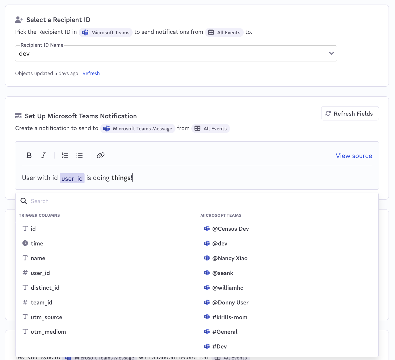
Task: Insert a numbered list
Action: coord(65,155)
